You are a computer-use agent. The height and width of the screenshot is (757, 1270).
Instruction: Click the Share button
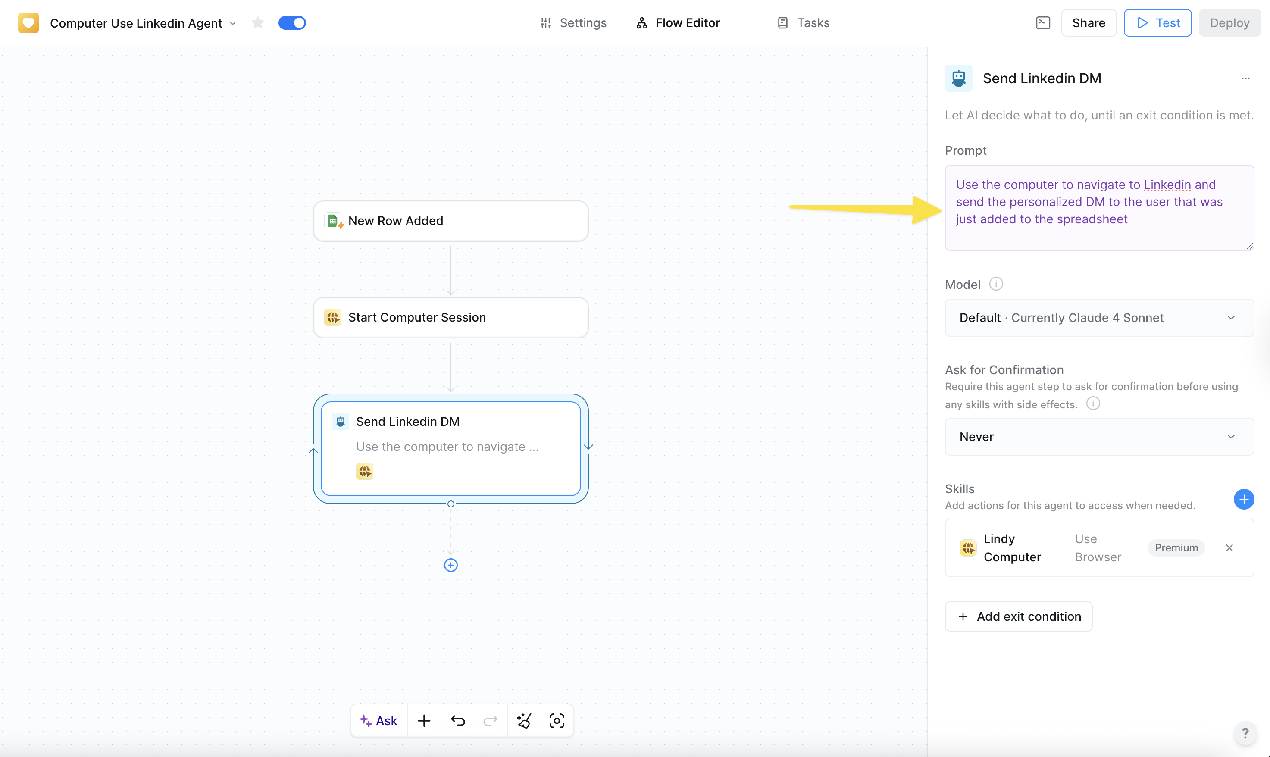(x=1089, y=23)
